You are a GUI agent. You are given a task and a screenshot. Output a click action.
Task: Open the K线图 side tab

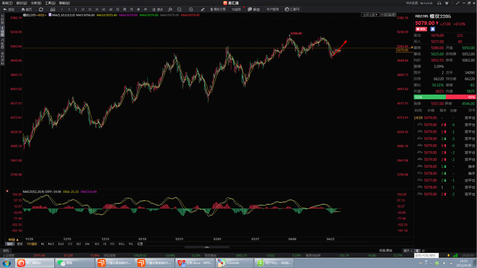pos(2,31)
